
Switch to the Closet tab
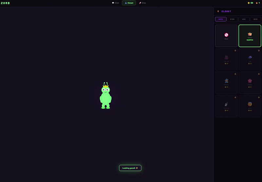(129, 3)
